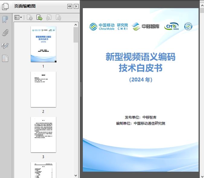This screenshot has height=178, width=204.
Task: Click the (2024 年) subtitle text
Action: coord(141,80)
